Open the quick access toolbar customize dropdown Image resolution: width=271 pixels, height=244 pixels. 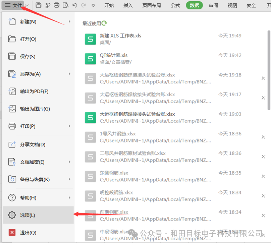(x=93, y=5)
